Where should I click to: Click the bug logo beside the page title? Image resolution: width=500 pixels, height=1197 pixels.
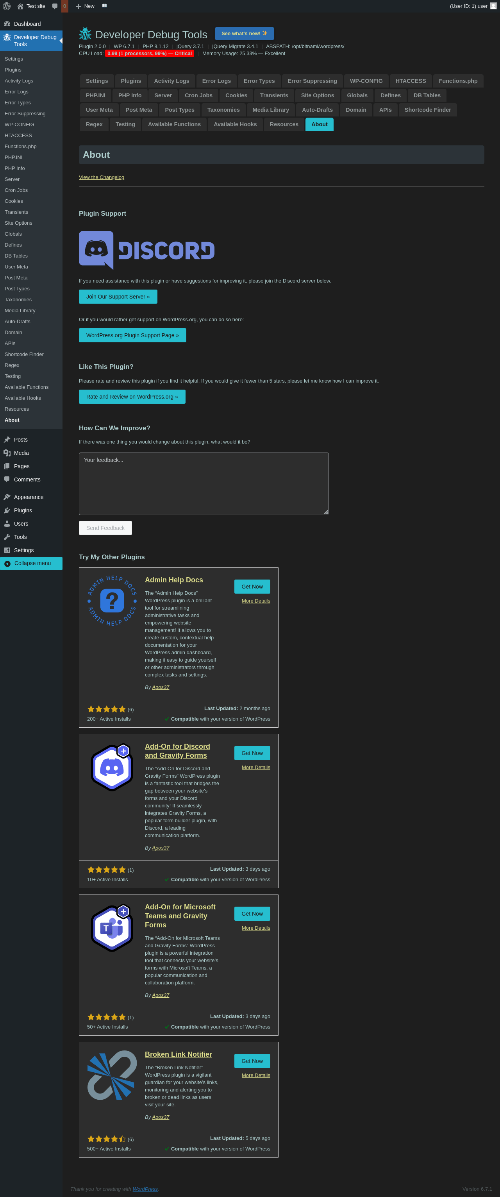tap(85, 34)
